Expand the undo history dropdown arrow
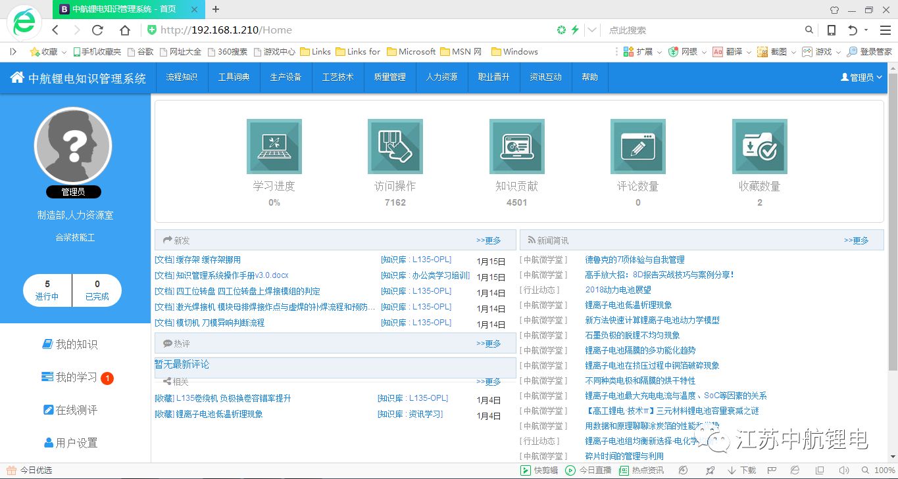The height and width of the screenshot is (479, 898). (866, 30)
